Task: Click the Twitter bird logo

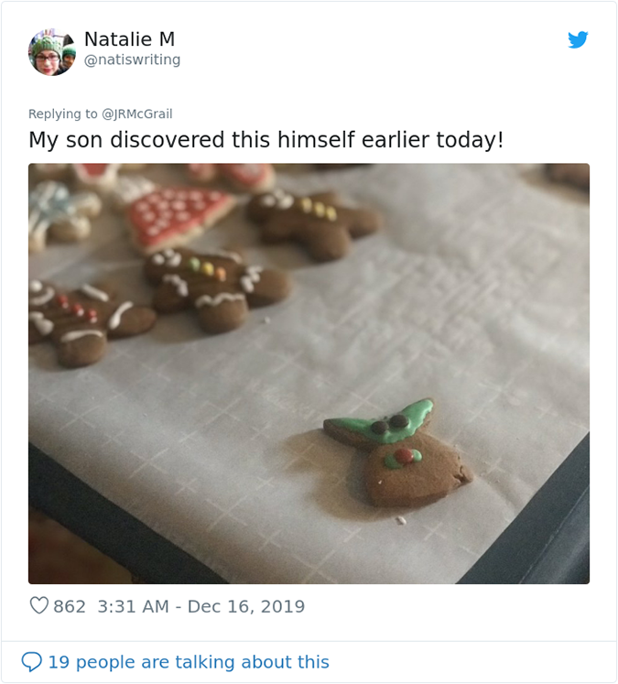Action: [x=577, y=39]
